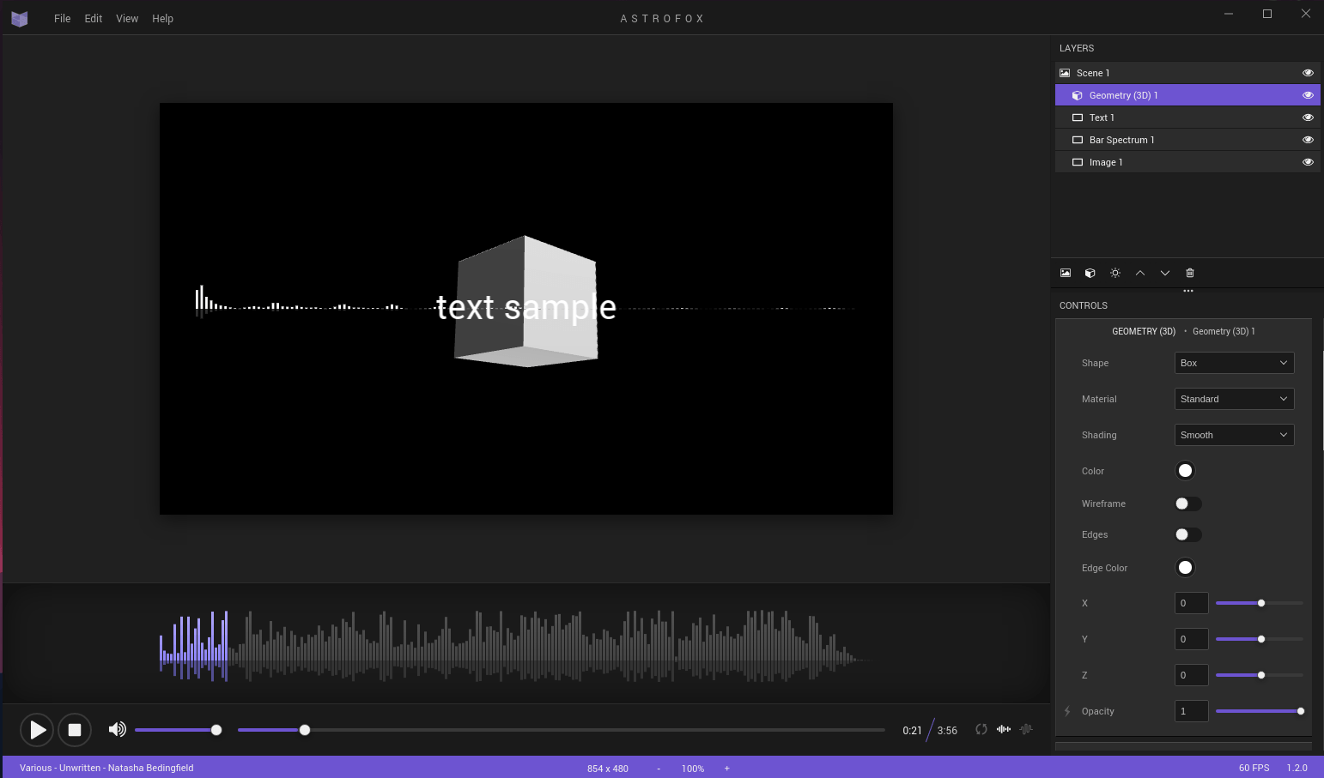Click the Geometry (3D) 1 cube icon
This screenshot has width=1324, height=778.
[1078, 95]
